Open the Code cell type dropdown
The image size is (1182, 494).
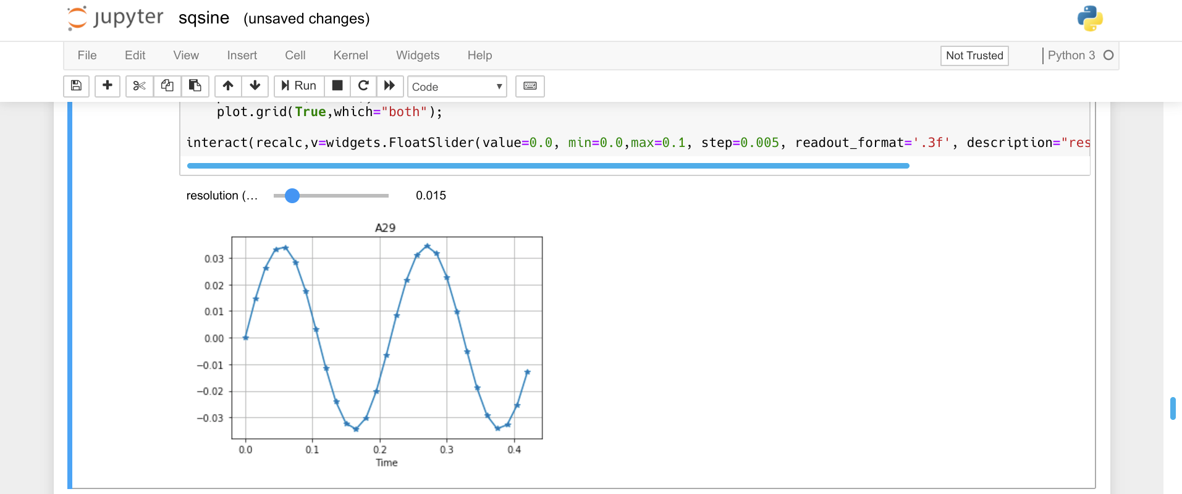tap(457, 86)
